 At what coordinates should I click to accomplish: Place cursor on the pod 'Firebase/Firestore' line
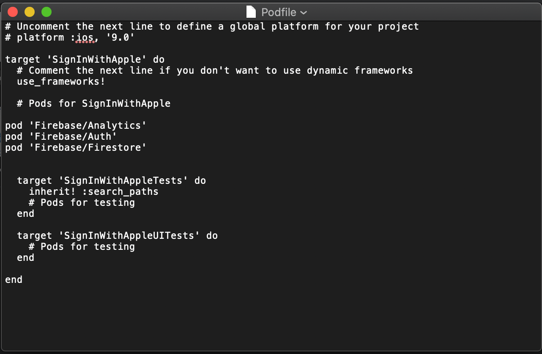click(75, 147)
